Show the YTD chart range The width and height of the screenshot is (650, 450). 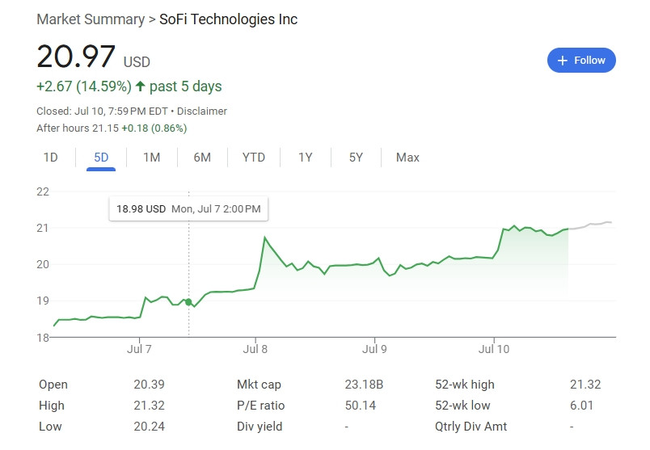[254, 158]
